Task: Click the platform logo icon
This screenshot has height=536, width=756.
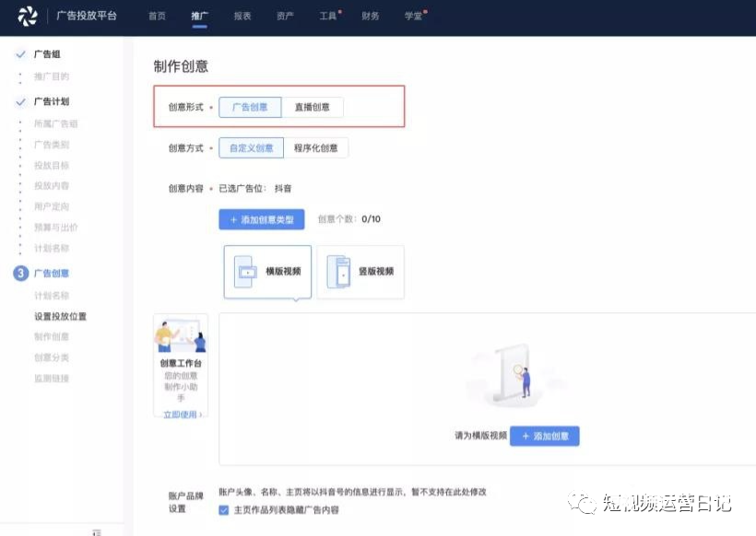Action: [28, 16]
